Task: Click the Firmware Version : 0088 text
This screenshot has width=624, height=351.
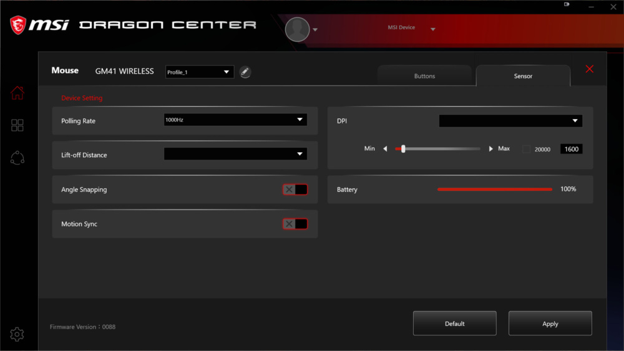Action: point(82,327)
